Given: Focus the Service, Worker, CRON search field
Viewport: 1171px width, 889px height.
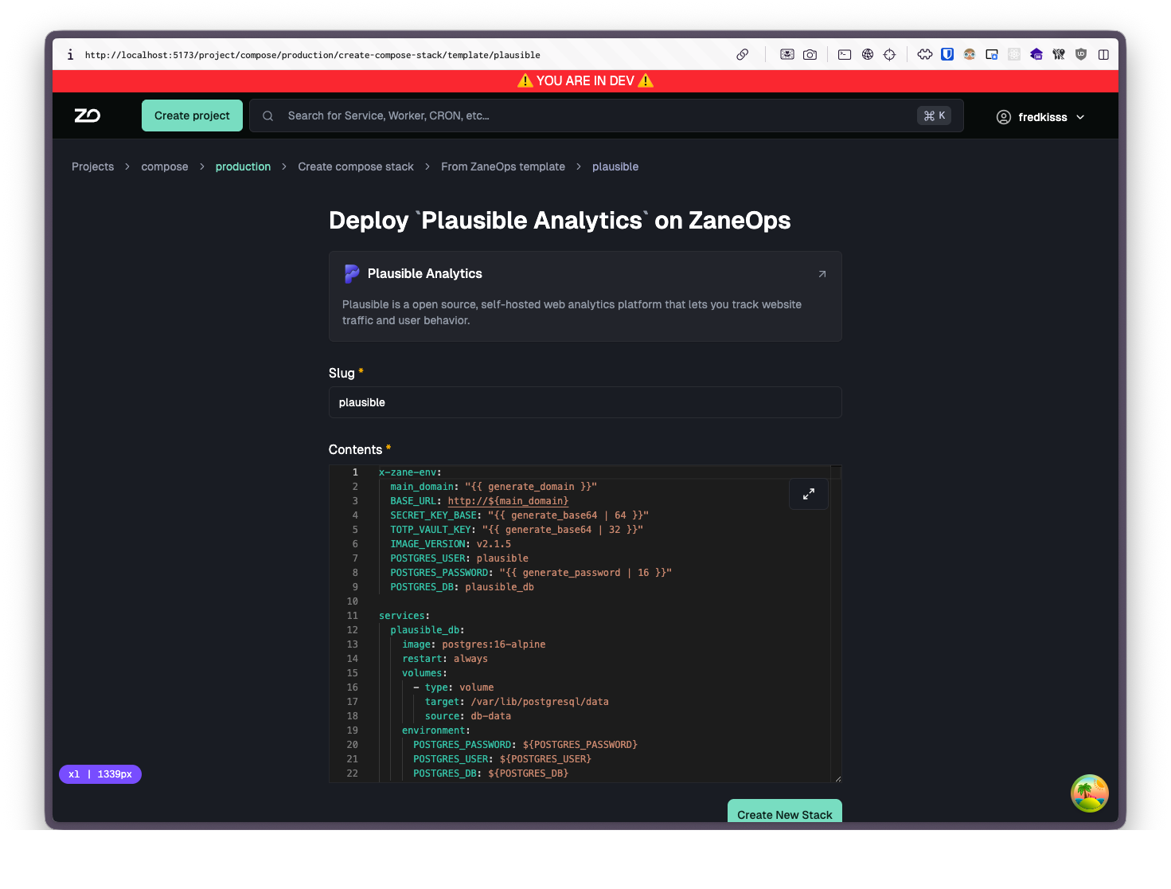Looking at the screenshot, I should tap(607, 116).
